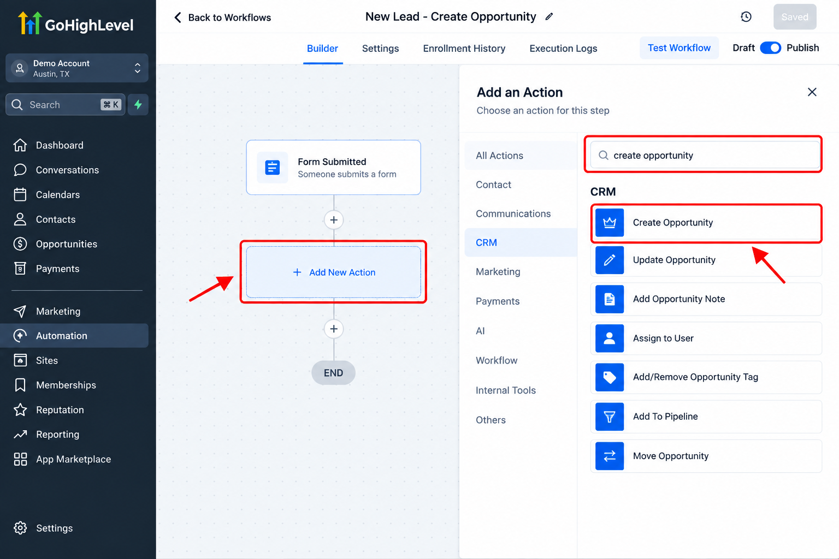
Task: Switch to the Builder tab
Action: 322,49
